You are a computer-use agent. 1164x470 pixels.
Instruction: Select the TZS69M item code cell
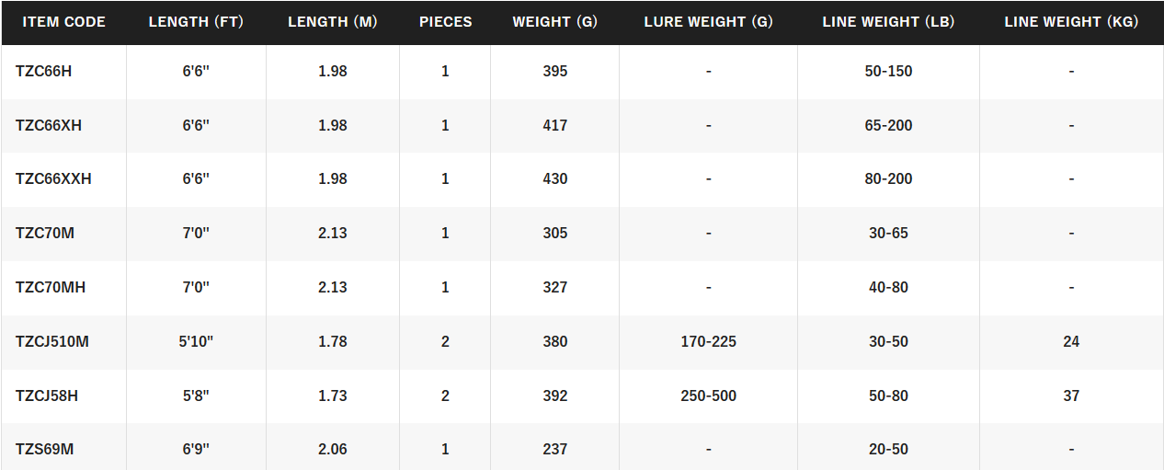pyautogui.click(x=44, y=449)
